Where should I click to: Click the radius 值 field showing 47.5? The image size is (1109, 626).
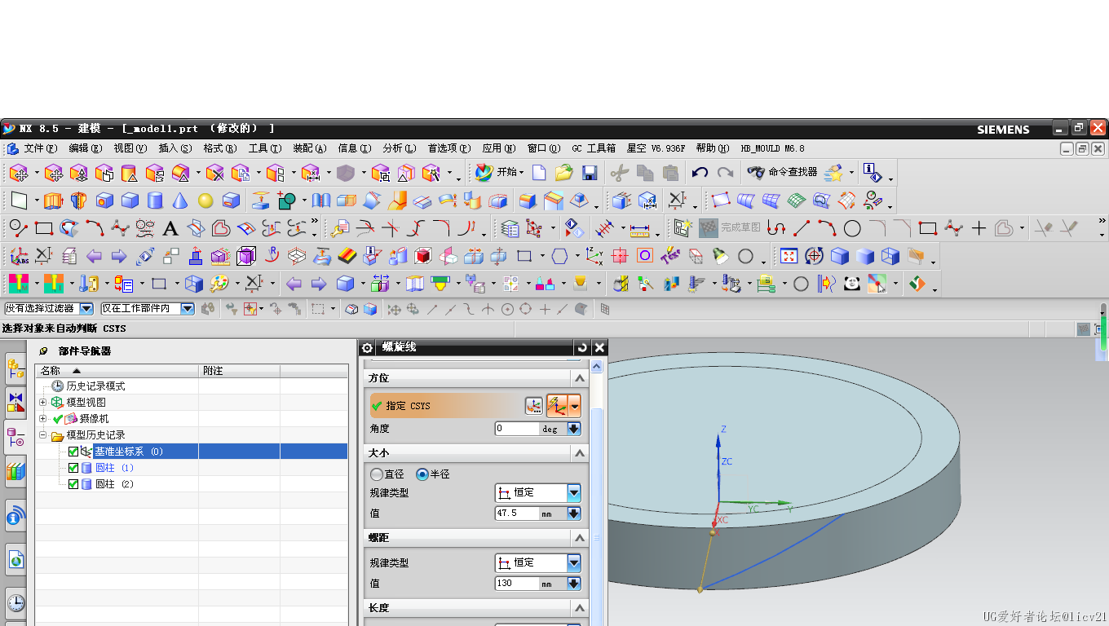pos(517,514)
